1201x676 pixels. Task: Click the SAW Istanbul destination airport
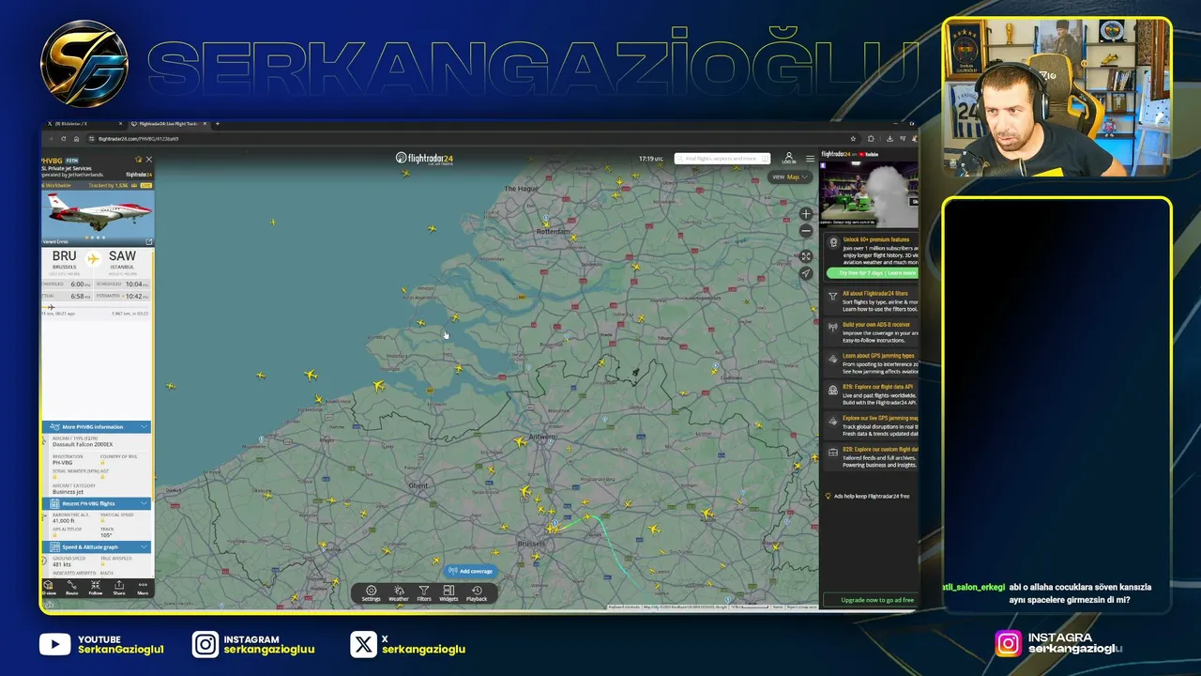pyautogui.click(x=123, y=259)
